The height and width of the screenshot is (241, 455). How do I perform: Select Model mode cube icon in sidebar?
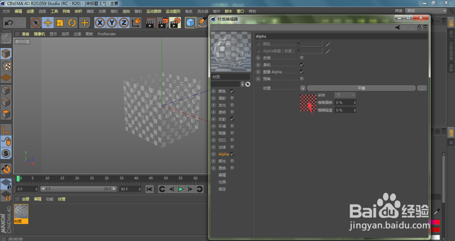coord(6,54)
